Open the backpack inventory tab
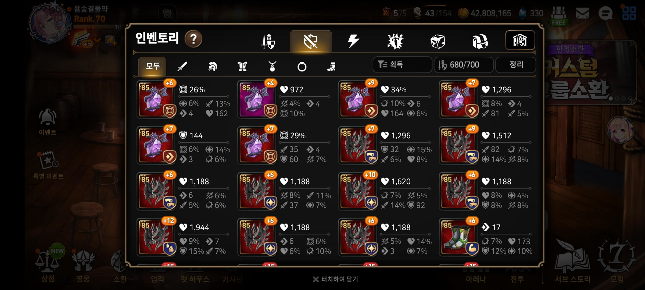This screenshot has width=645, height=290. click(x=480, y=42)
